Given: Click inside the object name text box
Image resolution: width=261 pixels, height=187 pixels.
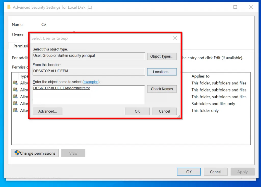Looking at the screenshot, I should coord(89,95).
